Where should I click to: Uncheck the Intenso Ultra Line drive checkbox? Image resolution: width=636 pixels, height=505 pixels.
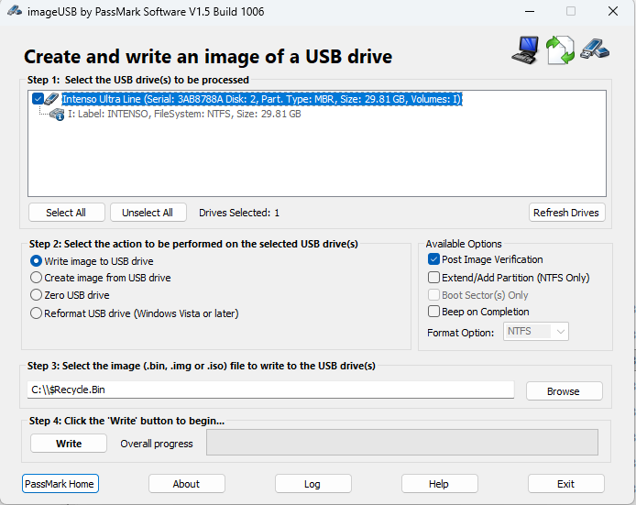click(x=38, y=99)
